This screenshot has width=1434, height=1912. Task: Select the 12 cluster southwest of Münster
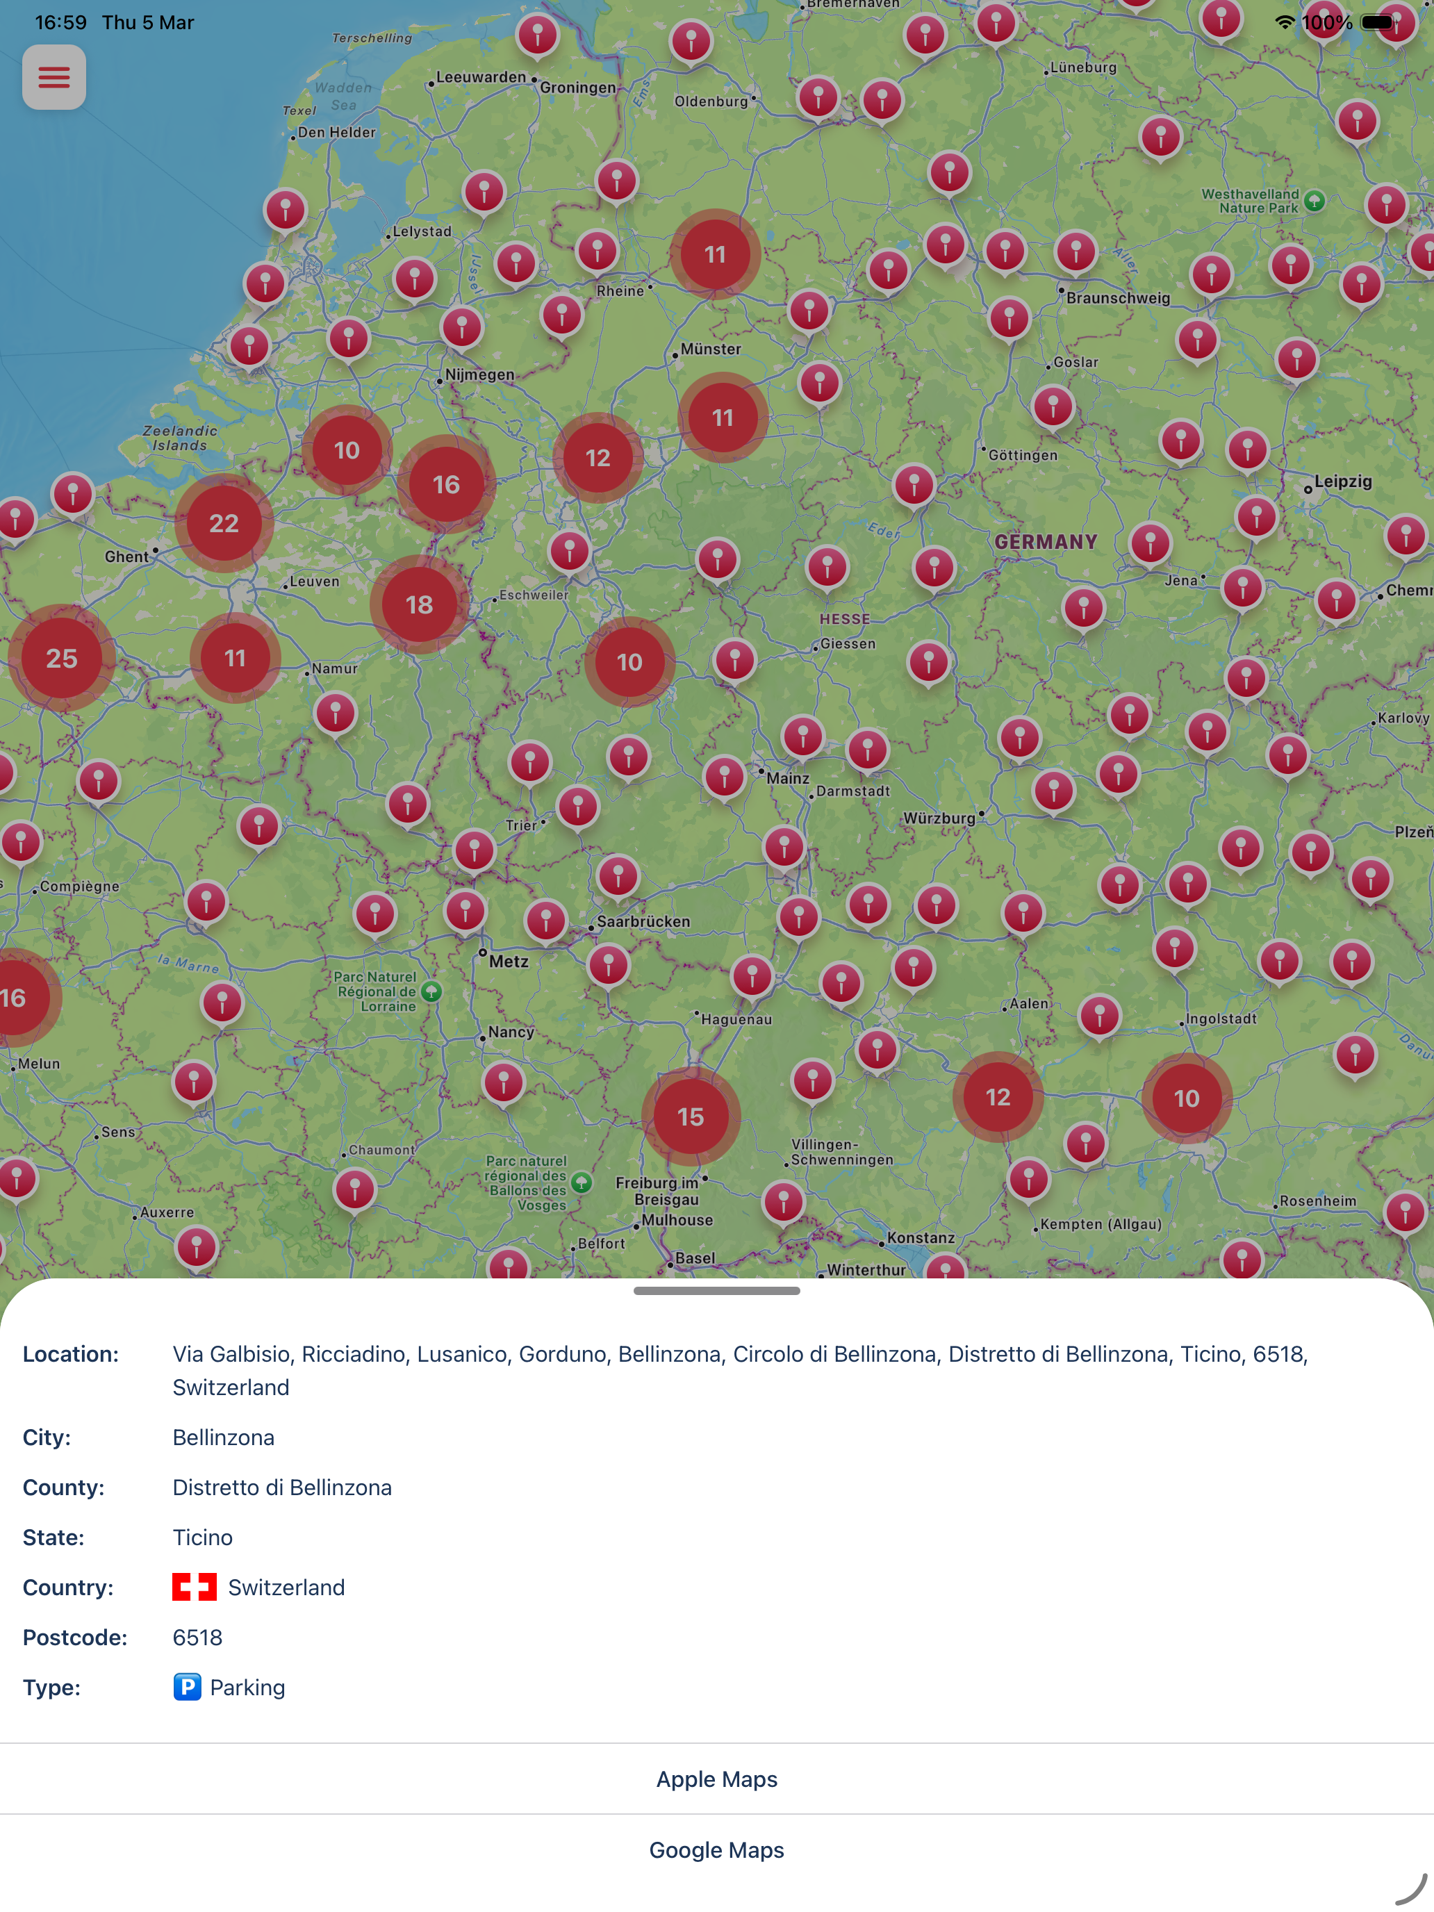coord(598,458)
